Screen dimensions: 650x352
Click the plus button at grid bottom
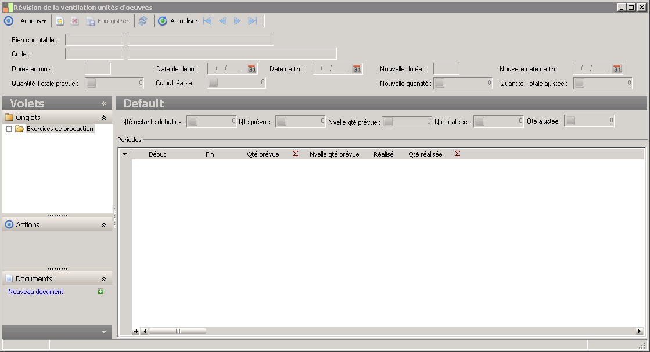click(x=136, y=331)
